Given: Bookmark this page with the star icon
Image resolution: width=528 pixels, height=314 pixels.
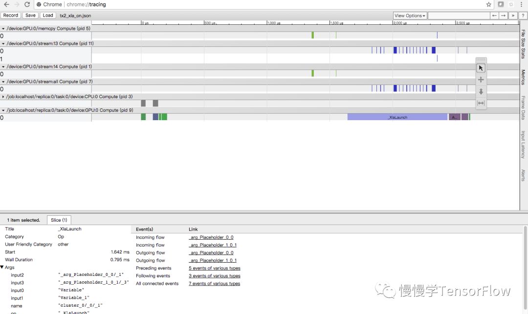Looking at the screenshot, I should pyautogui.click(x=488, y=4).
